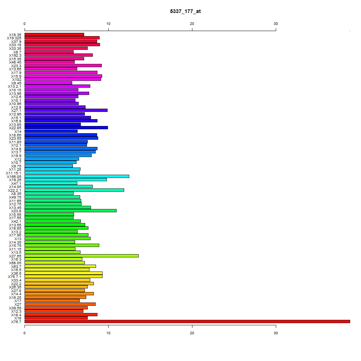Click the orange bar for X27
The width and height of the screenshot is (361, 361).
click(60, 304)
